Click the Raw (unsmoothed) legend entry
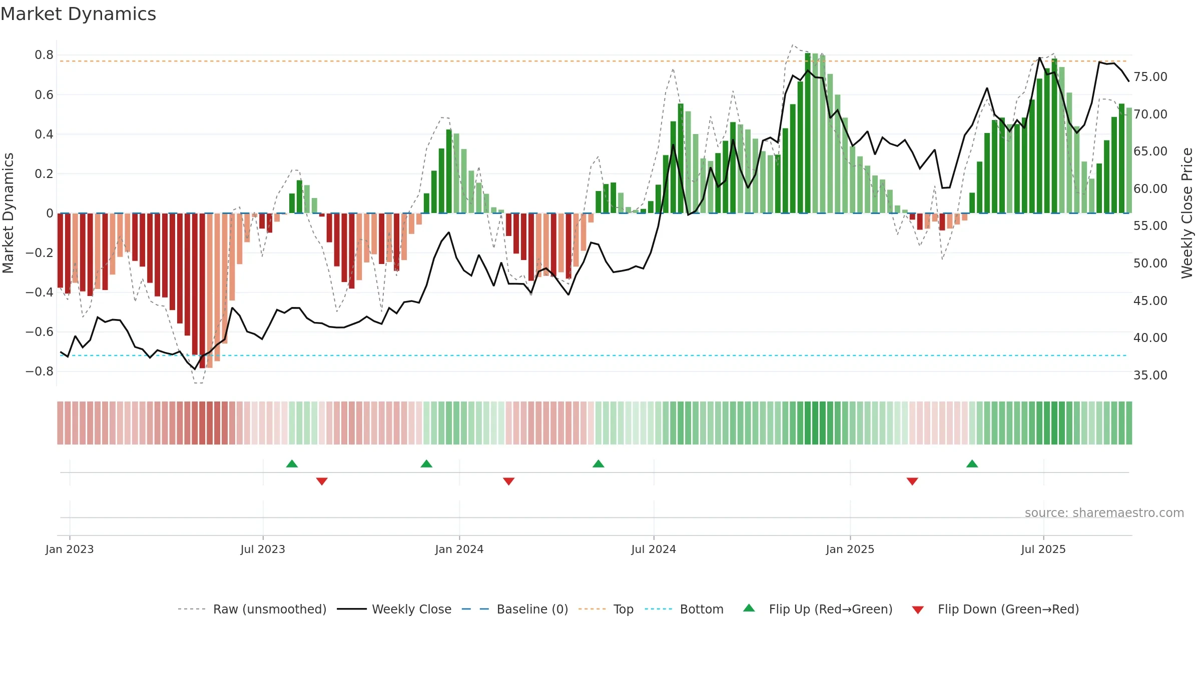The width and height of the screenshot is (1201, 675). [x=252, y=609]
